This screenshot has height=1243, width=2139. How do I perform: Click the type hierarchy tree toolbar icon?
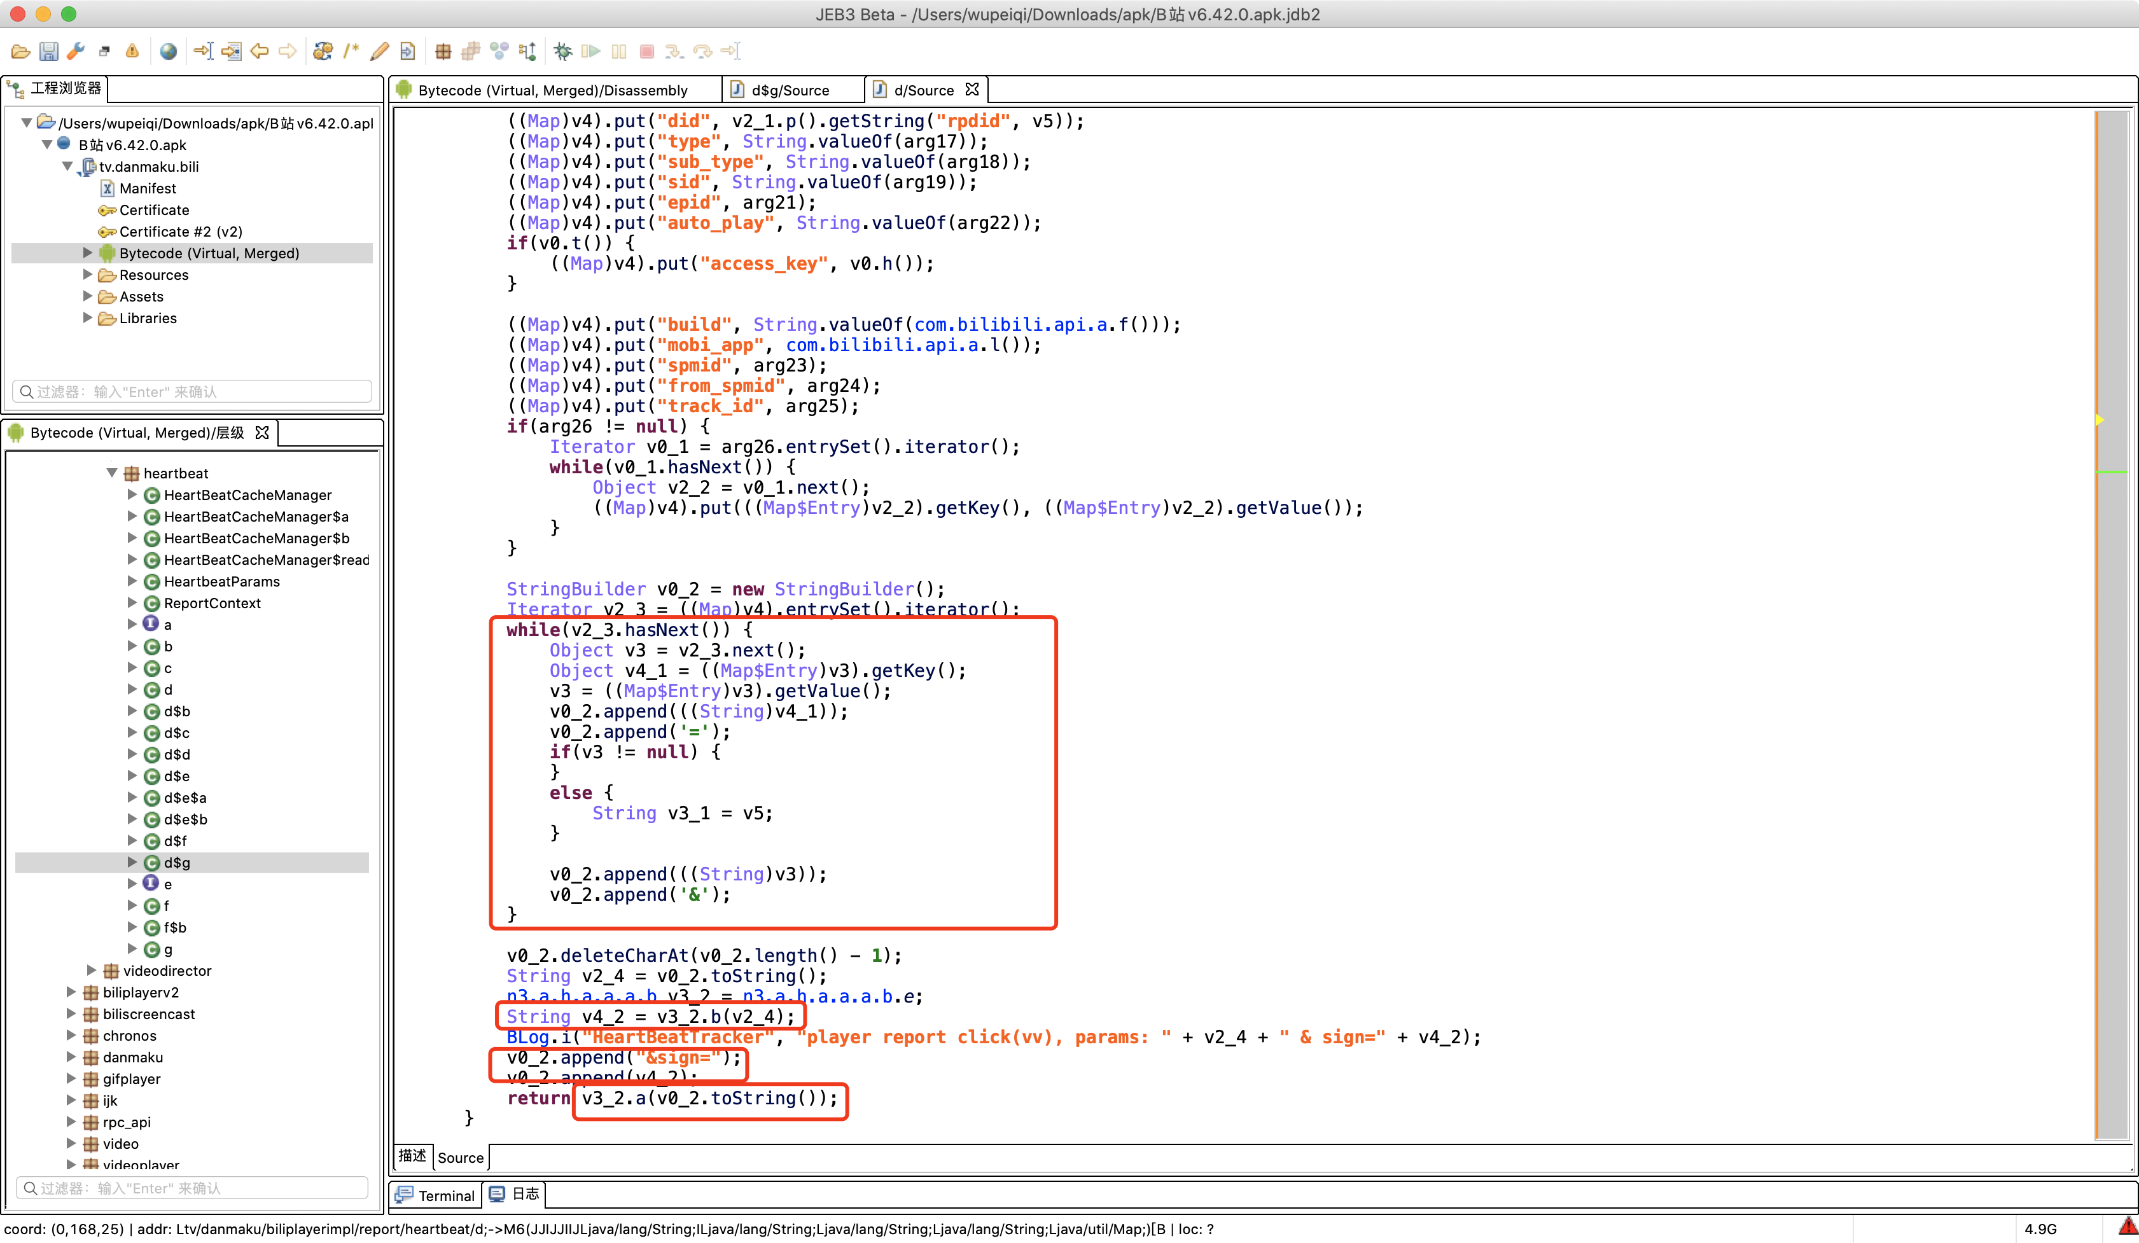click(527, 52)
